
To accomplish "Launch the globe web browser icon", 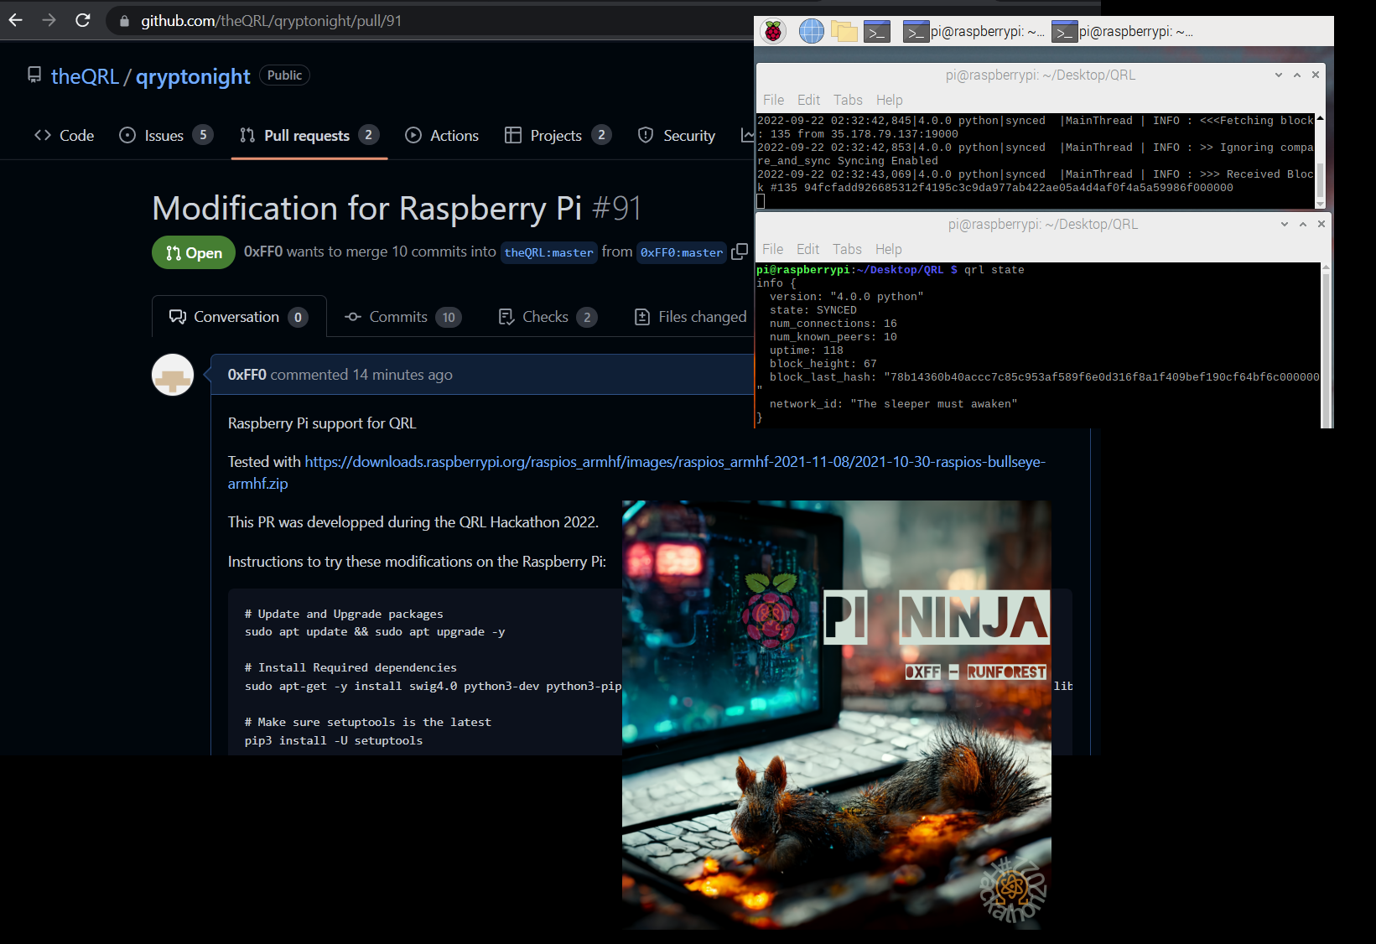I will (x=811, y=32).
